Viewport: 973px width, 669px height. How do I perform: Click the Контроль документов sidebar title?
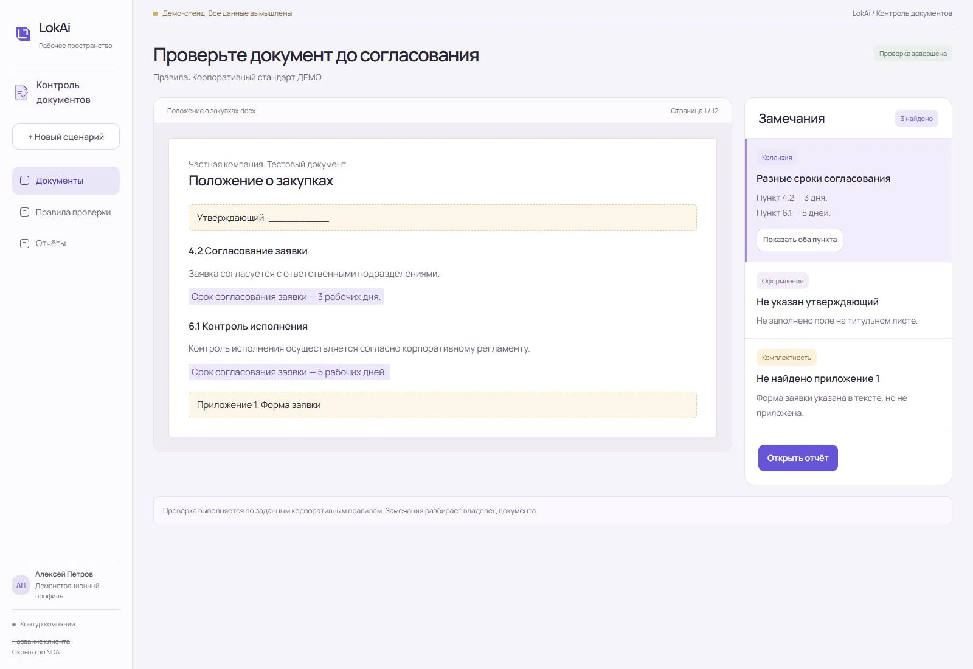coord(63,92)
